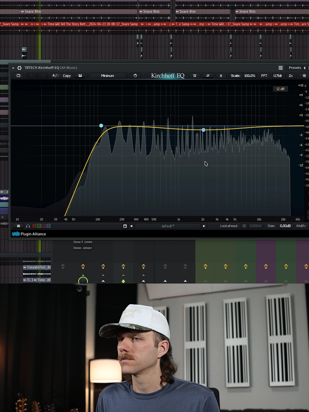
Task: Select the TimeWillTell_BG track label
Action: click(x=37, y=267)
